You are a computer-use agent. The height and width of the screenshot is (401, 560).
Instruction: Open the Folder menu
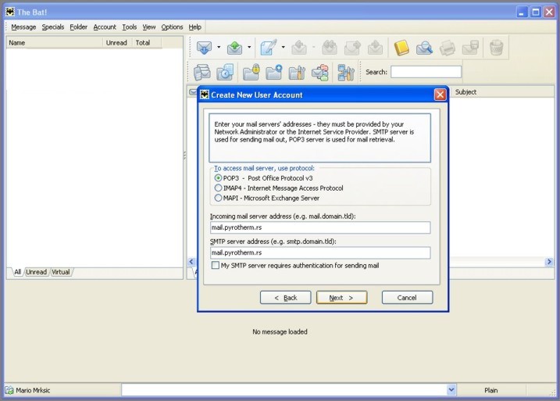(x=79, y=27)
